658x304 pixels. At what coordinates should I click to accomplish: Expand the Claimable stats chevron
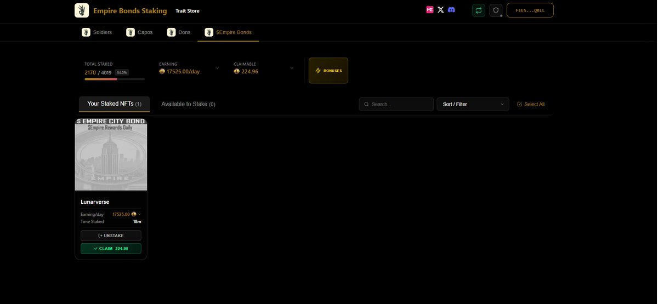[292, 68]
